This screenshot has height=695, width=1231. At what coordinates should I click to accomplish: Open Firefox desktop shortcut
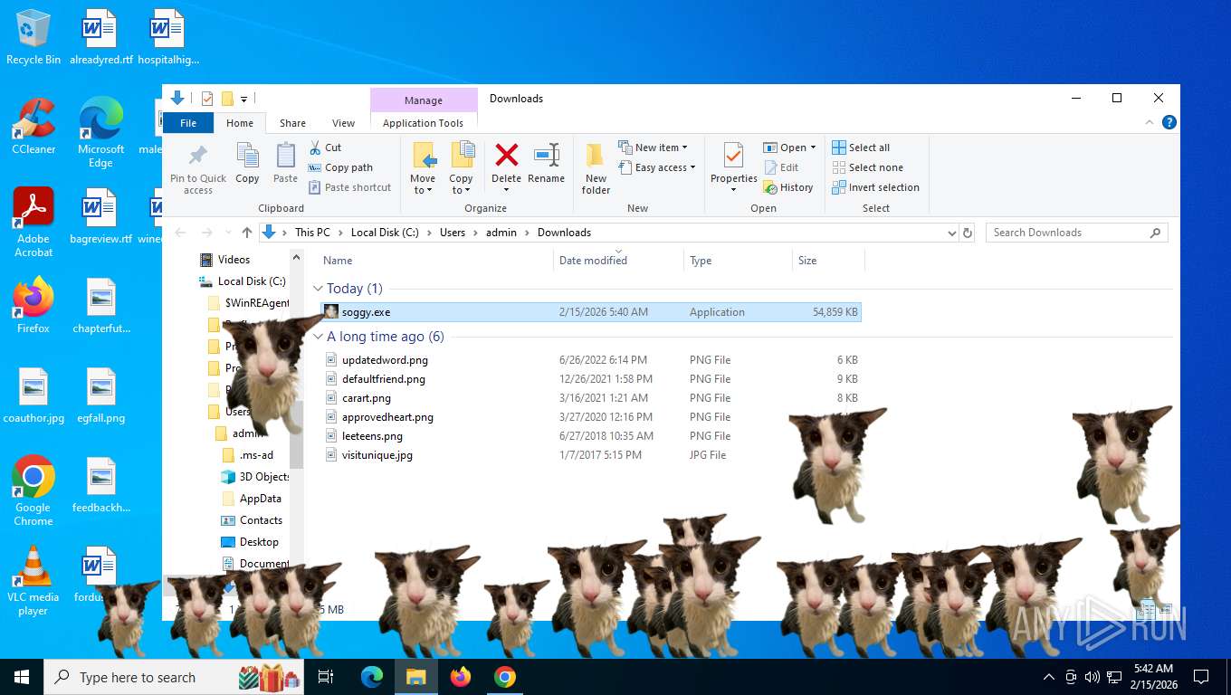coord(33,305)
